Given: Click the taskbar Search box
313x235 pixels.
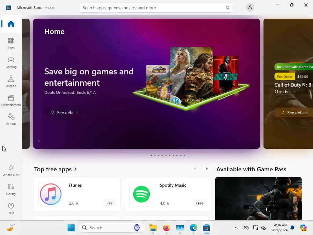Looking at the screenshot, I should (112, 228).
